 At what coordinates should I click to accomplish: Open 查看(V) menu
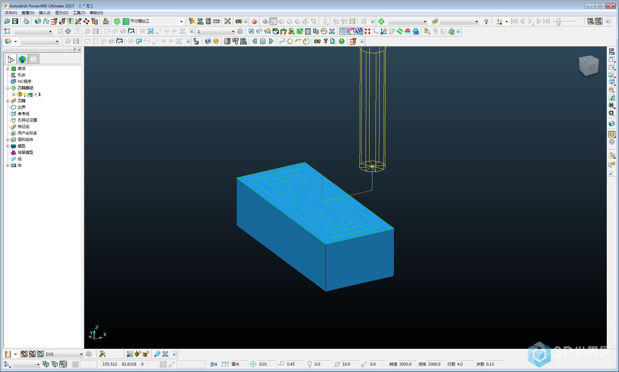(28, 13)
